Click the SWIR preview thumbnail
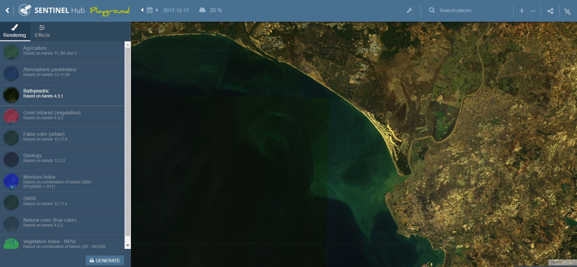Image resolution: width=577 pixels, height=267 pixels. pyautogui.click(x=11, y=202)
